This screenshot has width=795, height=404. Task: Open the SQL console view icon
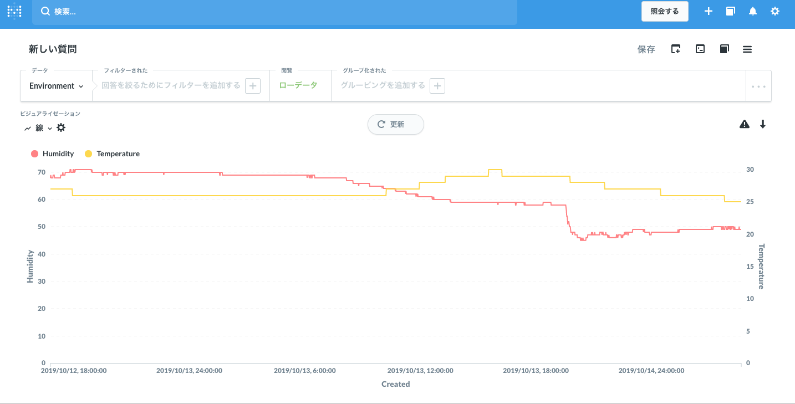pyautogui.click(x=700, y=49)
